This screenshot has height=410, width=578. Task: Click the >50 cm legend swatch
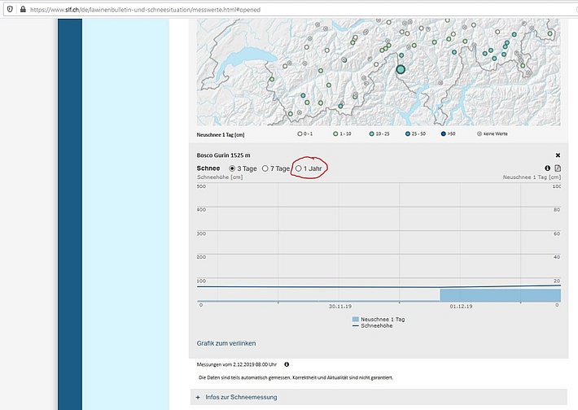pos(443,133)
